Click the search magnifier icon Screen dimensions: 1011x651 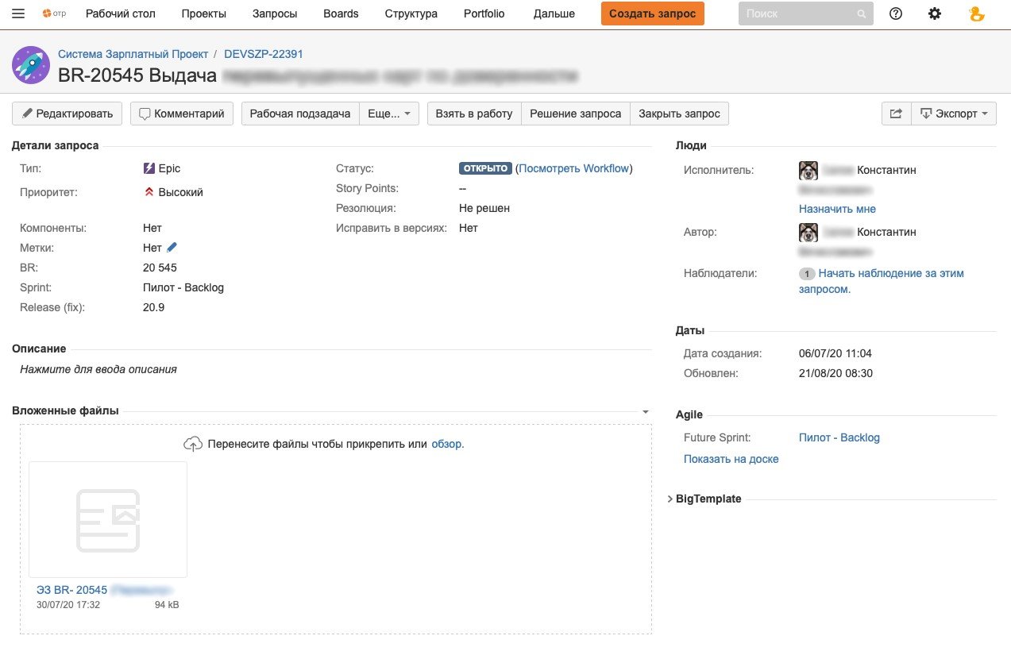[x=862, y=14]
